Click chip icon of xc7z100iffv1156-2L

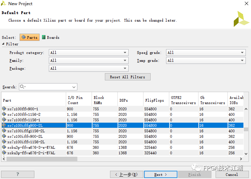coord(4,142)
